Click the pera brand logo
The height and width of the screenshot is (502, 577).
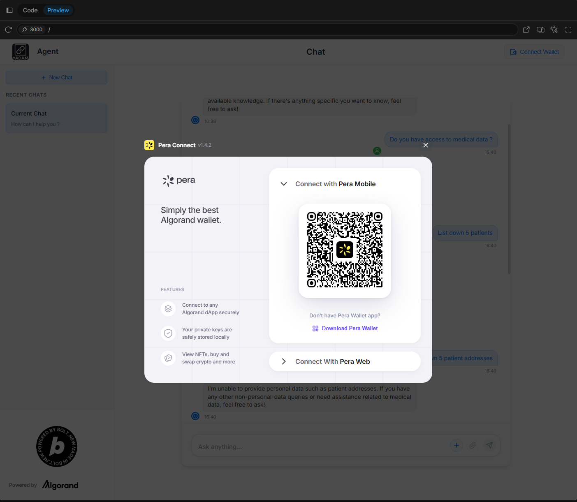[x=178, y=180]
